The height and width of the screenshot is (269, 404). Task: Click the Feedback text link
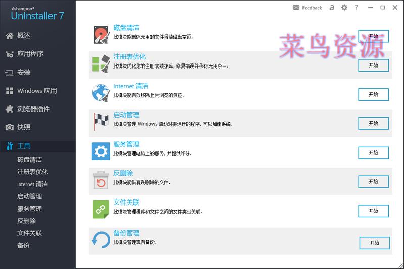click(312, 8)
